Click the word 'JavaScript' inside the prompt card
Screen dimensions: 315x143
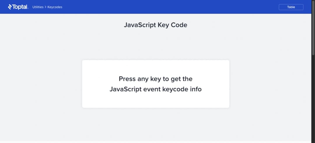tap(125, 89)
